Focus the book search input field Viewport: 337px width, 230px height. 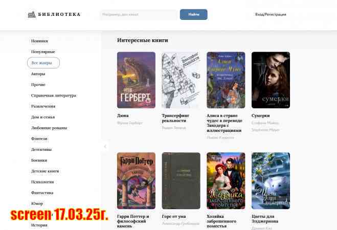pyautogui.click(x=139, y=15)
